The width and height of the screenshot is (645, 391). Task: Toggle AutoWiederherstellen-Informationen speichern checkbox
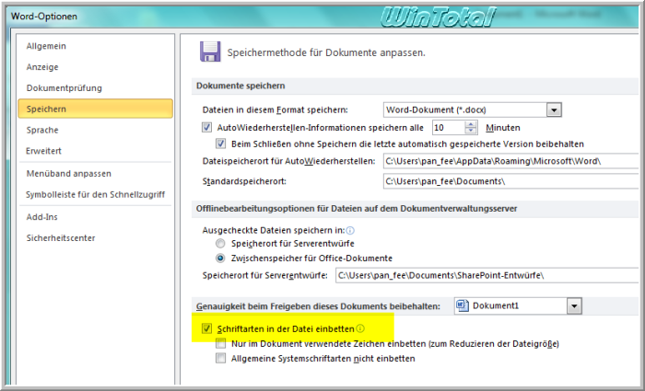206,127
